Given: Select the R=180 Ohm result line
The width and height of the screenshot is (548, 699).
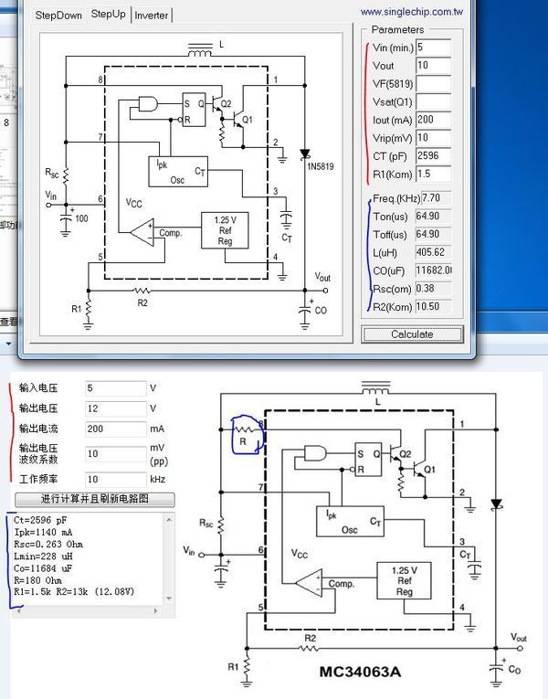Looking at the screenshot, I should pyautogui.click(x=37, y=580).
